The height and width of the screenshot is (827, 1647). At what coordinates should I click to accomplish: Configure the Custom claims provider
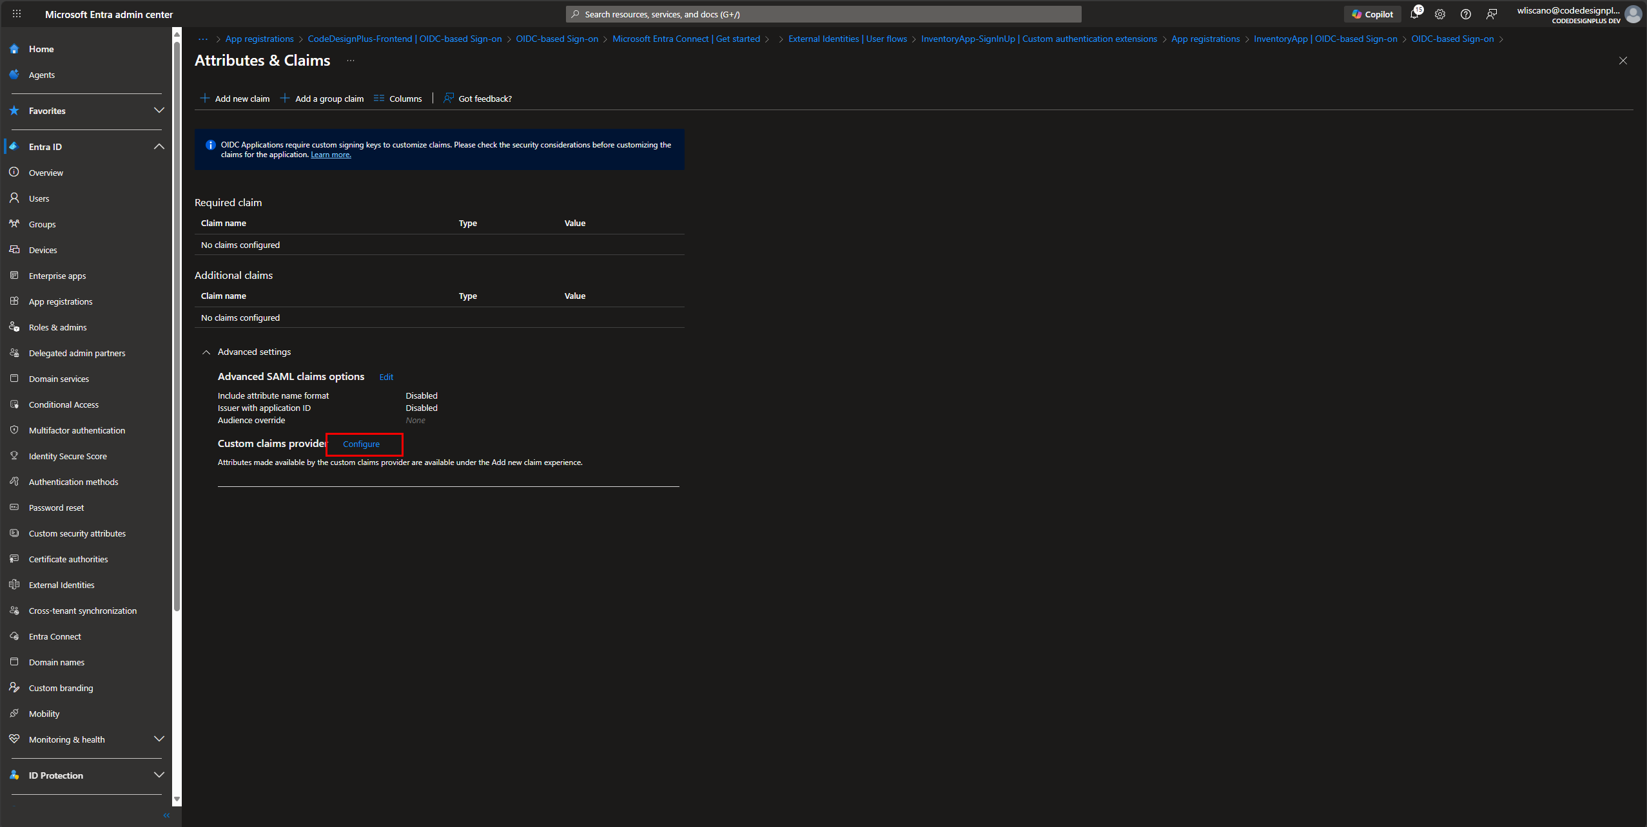(x=361, y=444)
